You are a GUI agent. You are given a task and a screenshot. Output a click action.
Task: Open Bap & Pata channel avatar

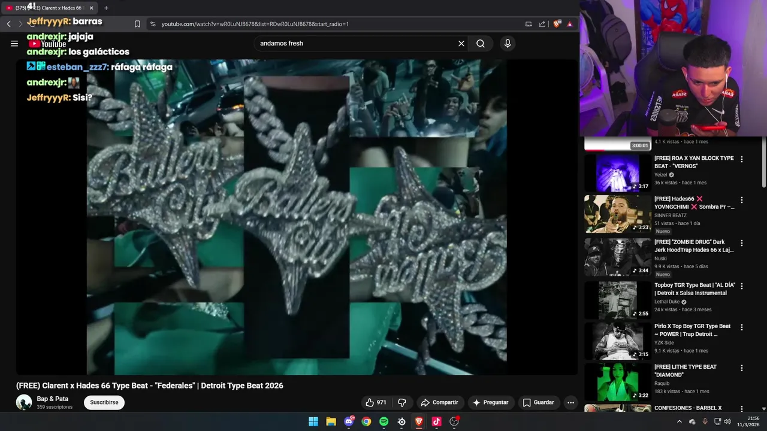click(24, 402)
